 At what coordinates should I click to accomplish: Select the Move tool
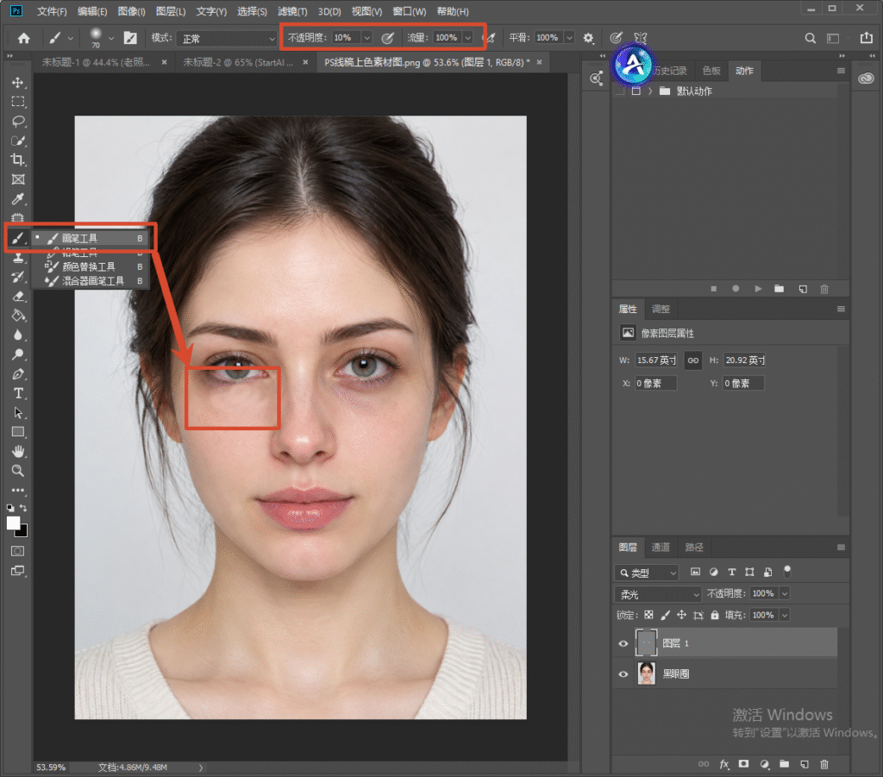pos(18,83)
